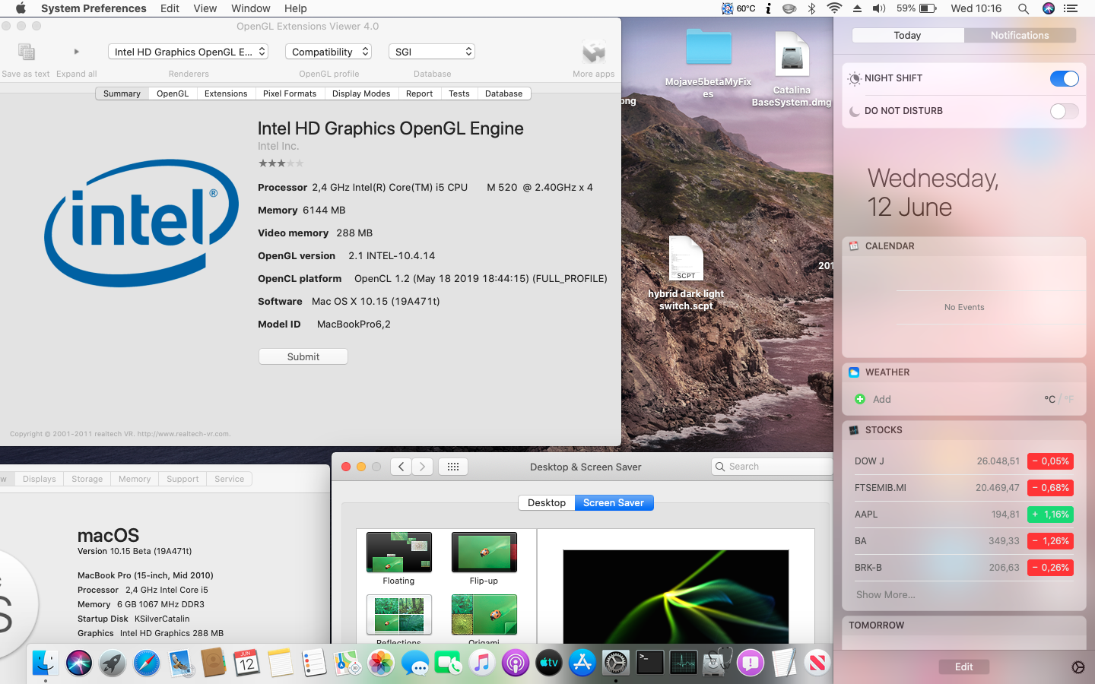Open Notes icon in the Dock
The width and height of the screenshot is (1095, 684).
[280, 663]
